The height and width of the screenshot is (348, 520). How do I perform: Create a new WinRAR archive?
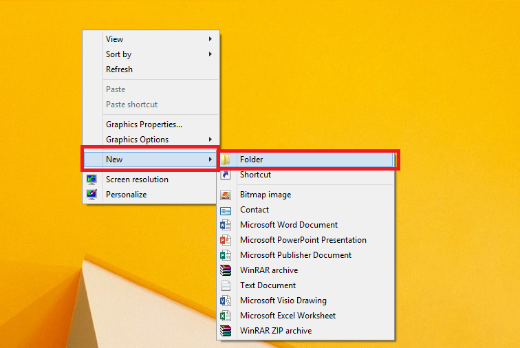[306, 270]
